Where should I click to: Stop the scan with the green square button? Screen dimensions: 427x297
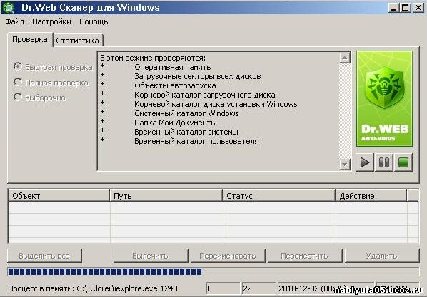point(403,162)
